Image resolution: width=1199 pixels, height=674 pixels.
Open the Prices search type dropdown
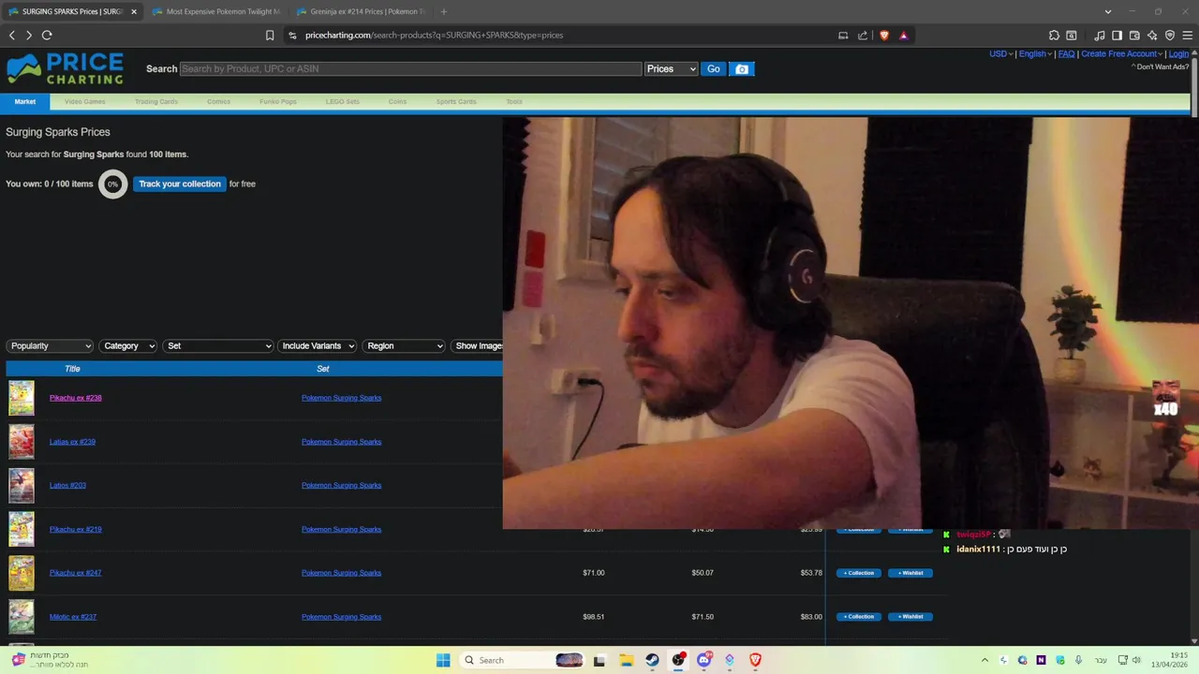pyautogui.click(x=672, y=68)
